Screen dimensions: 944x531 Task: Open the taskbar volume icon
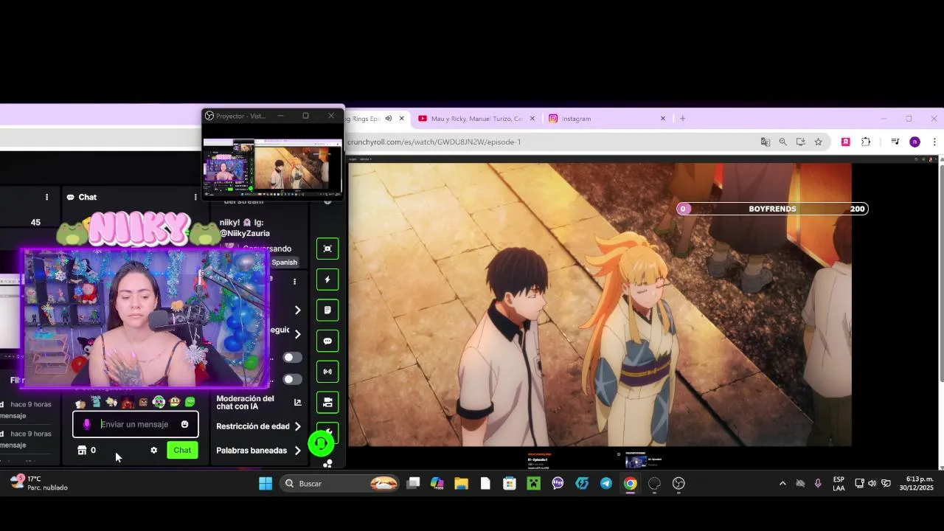872,483
